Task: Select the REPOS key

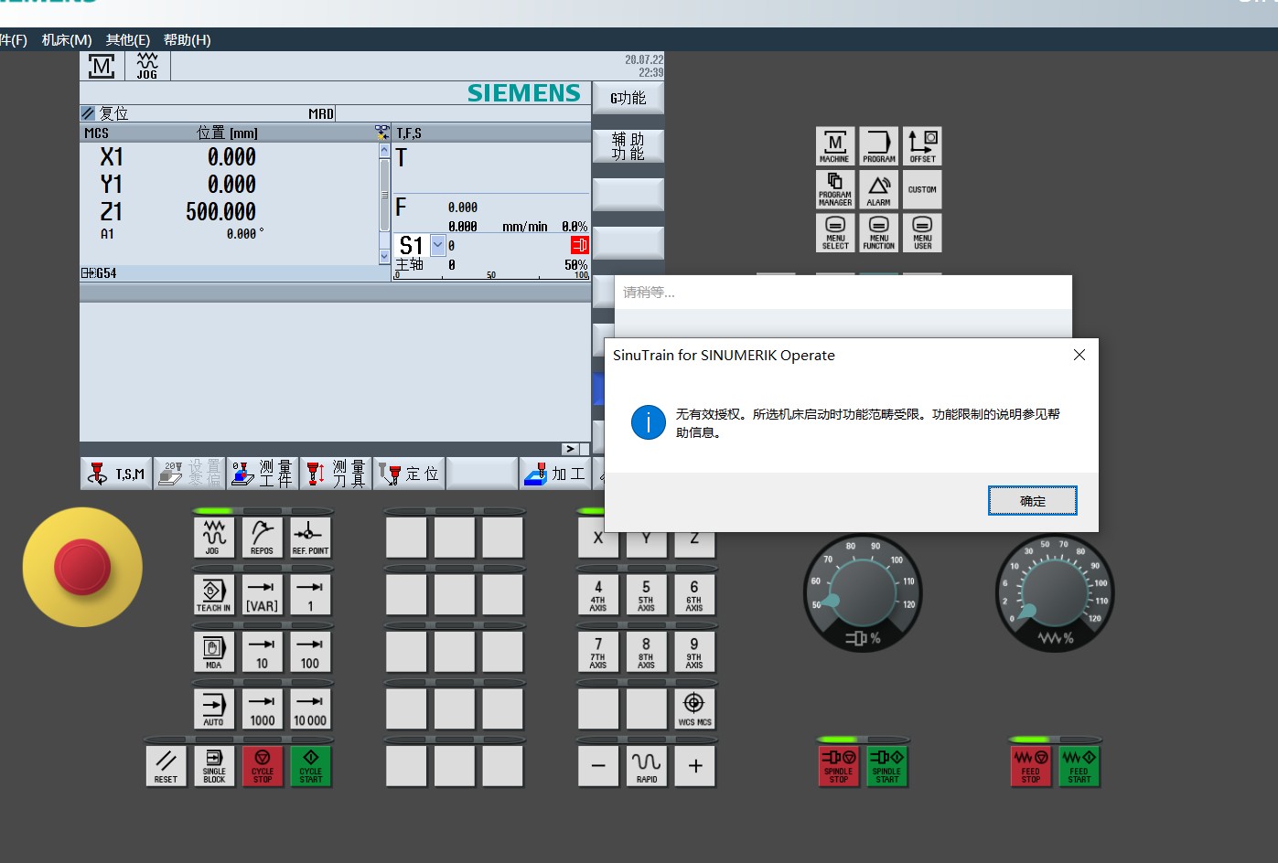Action: [x=262, y=538]
